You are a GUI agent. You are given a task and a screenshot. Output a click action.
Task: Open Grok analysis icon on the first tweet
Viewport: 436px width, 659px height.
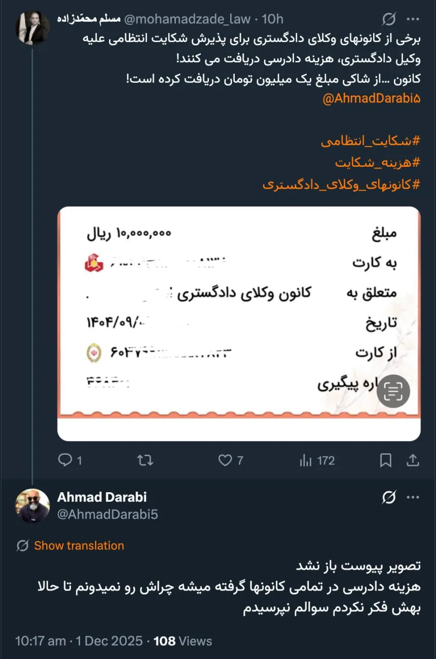[388, 18]
